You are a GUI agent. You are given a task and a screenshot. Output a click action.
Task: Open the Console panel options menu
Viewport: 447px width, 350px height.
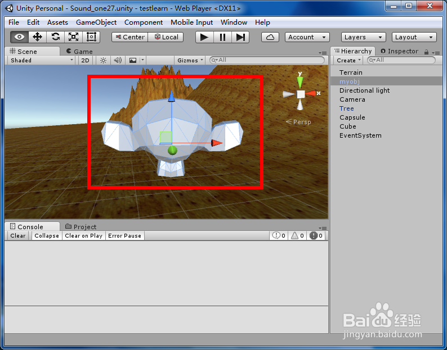(323, 228)
